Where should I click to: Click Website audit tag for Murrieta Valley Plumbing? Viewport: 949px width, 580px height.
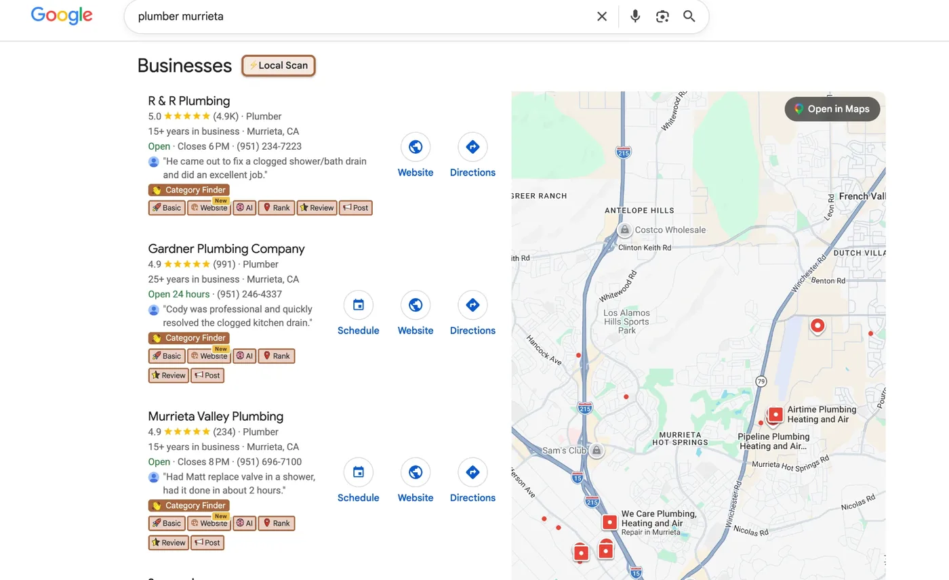point(209,523)
